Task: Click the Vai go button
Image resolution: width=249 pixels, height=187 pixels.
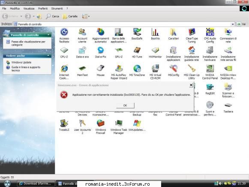Action: pos(242,24)
